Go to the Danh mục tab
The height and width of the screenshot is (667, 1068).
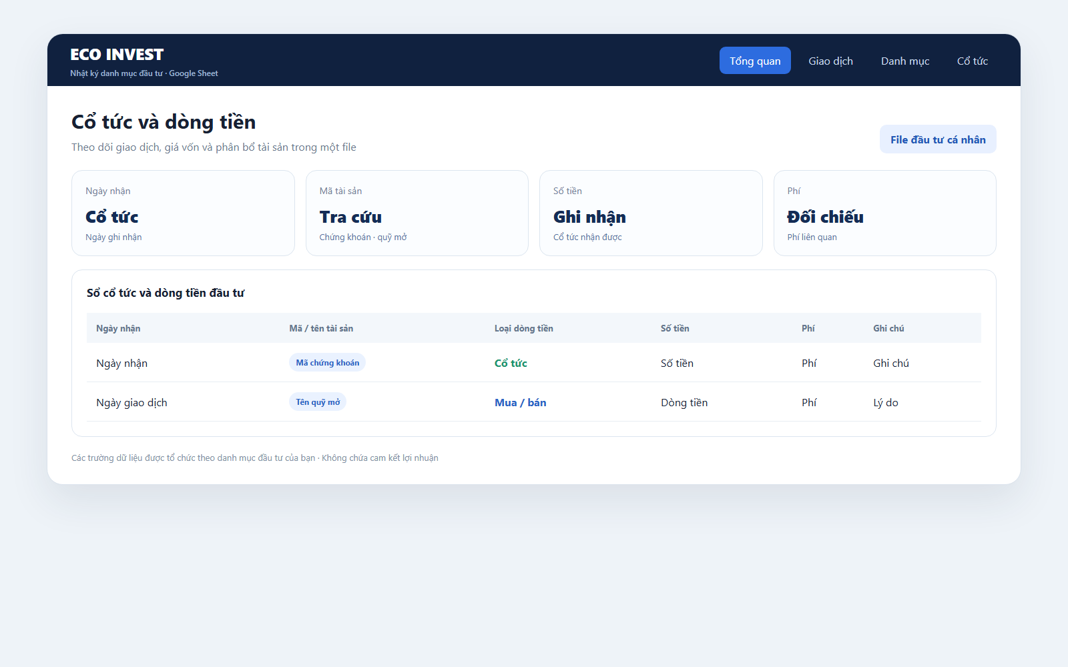pyautogui.click(x=905, y=61)
